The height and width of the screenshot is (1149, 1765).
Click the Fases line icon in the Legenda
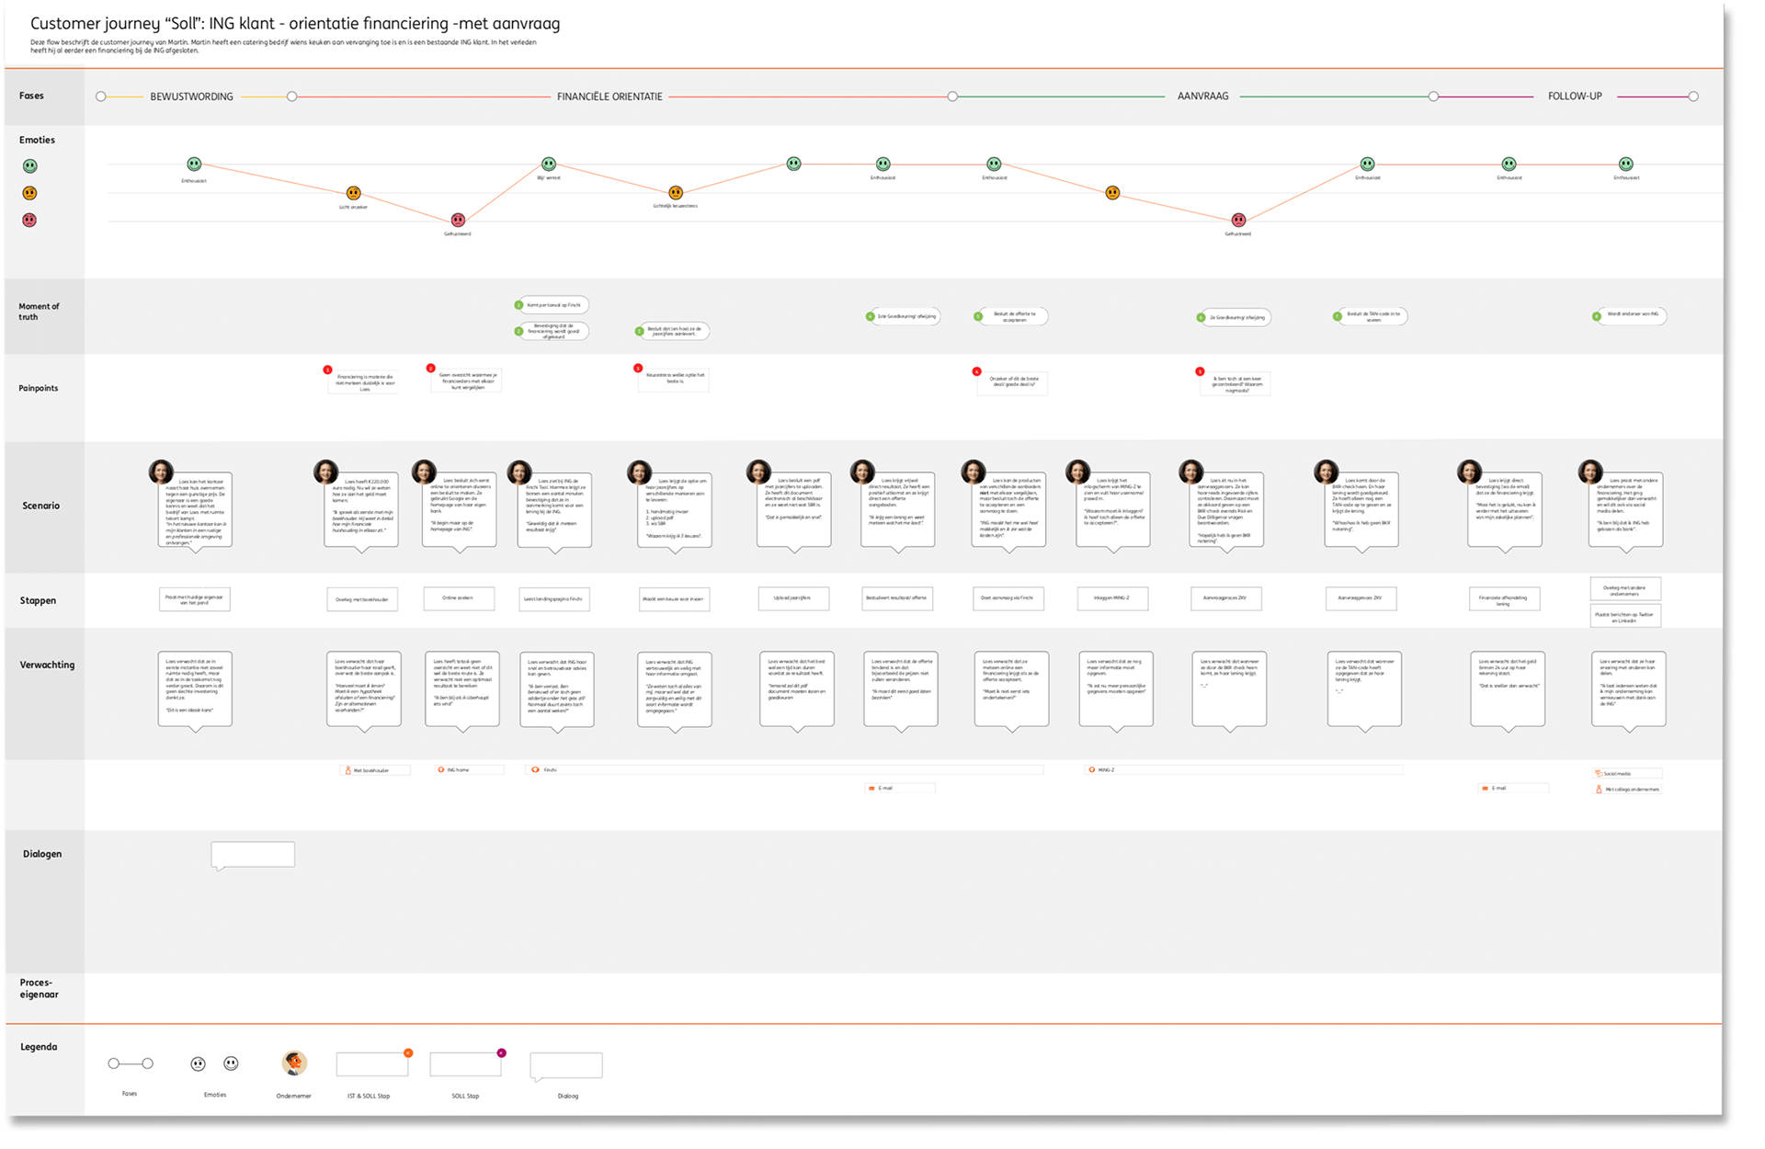(x=130, y=1064)
